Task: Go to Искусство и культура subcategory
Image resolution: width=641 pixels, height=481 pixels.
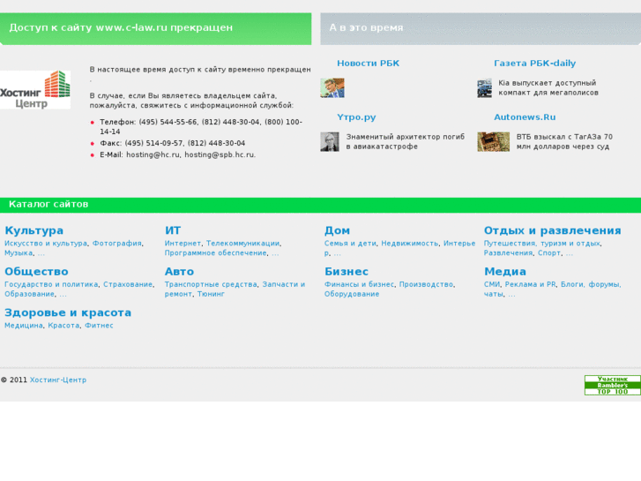Action: pyautogui.click(x=46, y=244)
